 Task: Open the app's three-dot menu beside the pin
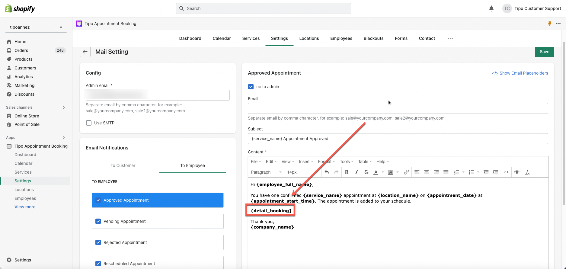[x=558, y=24]
